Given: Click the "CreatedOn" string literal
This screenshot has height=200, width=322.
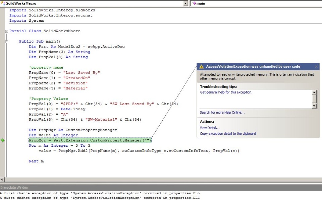Looking at the screenshot, I should pos(76,78).
